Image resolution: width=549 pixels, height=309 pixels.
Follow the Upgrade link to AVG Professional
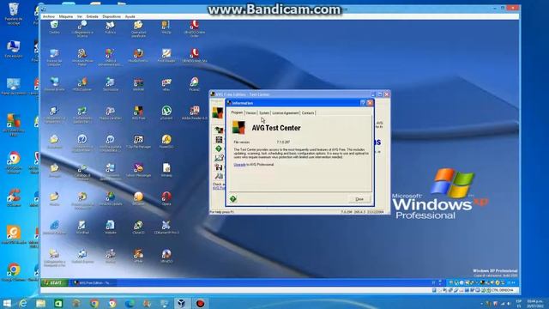tap(239, 164)
